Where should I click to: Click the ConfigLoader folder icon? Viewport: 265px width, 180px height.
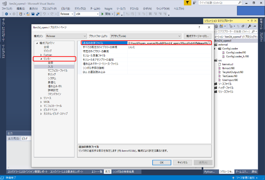pyautogui.click(x=219, y=48)
